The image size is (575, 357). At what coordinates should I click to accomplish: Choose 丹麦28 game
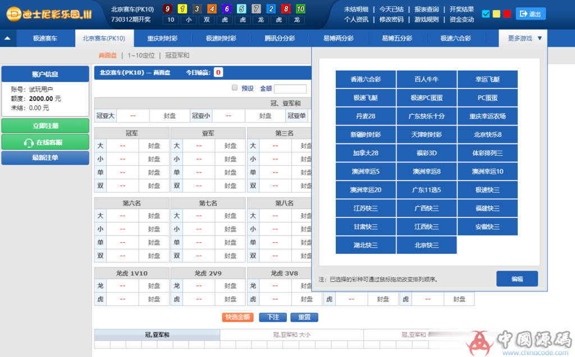366,116
